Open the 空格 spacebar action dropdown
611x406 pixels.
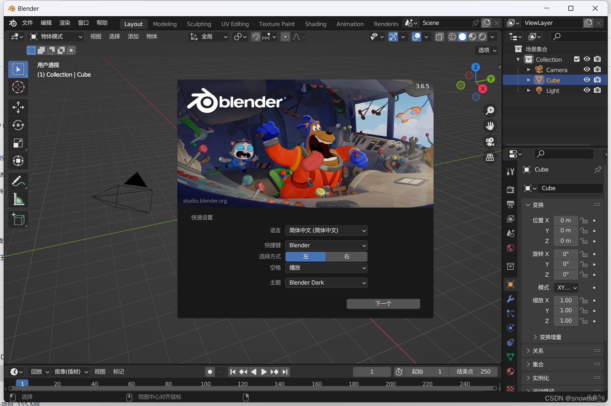326,268
